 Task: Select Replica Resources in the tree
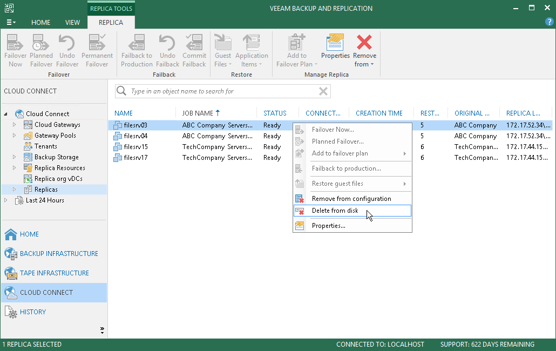click(x=59, y=168)
